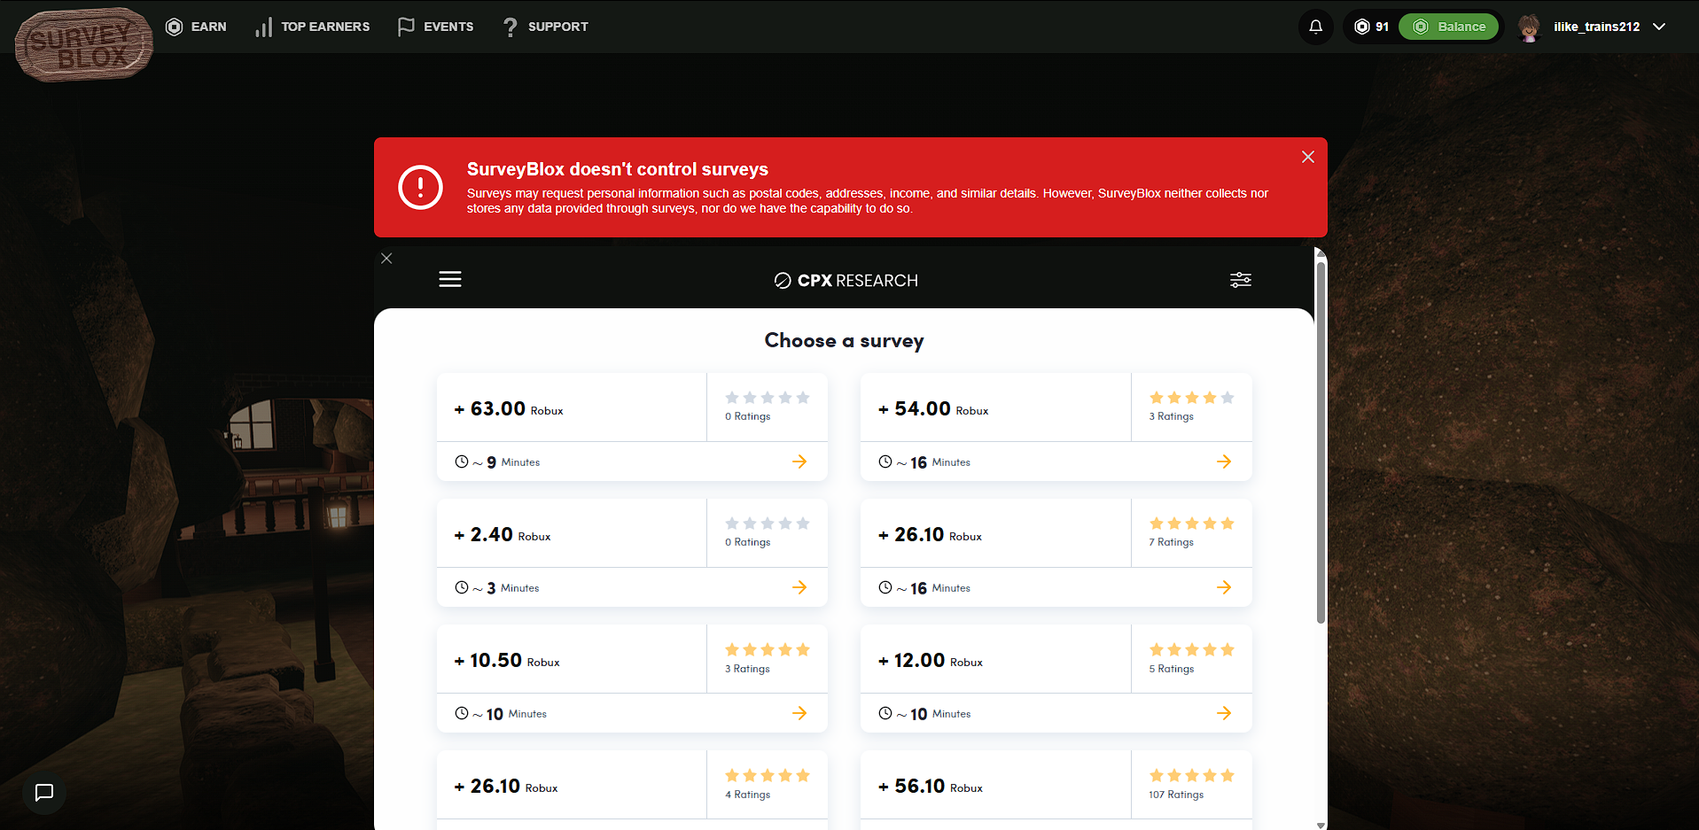Click the 91 Robux coin icon
This screenshot has height=830, width=1699.
1362,27
